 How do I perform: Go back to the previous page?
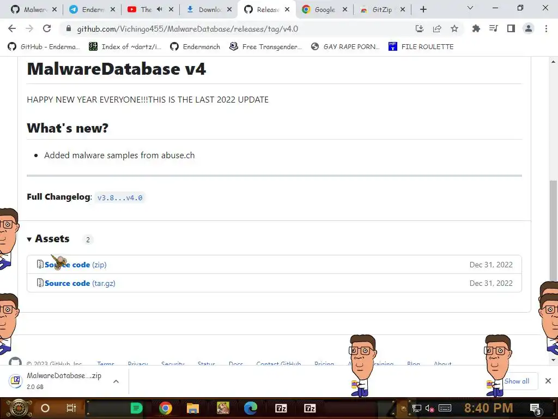(x=12, y=28)
